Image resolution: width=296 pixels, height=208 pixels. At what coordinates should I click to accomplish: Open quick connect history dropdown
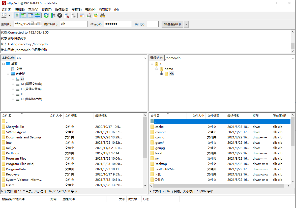186,24
